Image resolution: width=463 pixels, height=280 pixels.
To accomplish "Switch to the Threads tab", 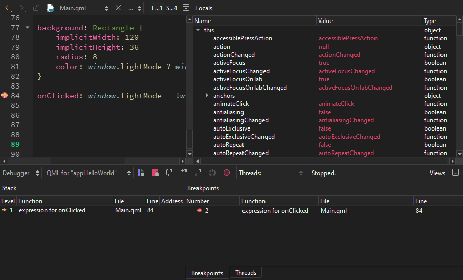I will (246, 273).
